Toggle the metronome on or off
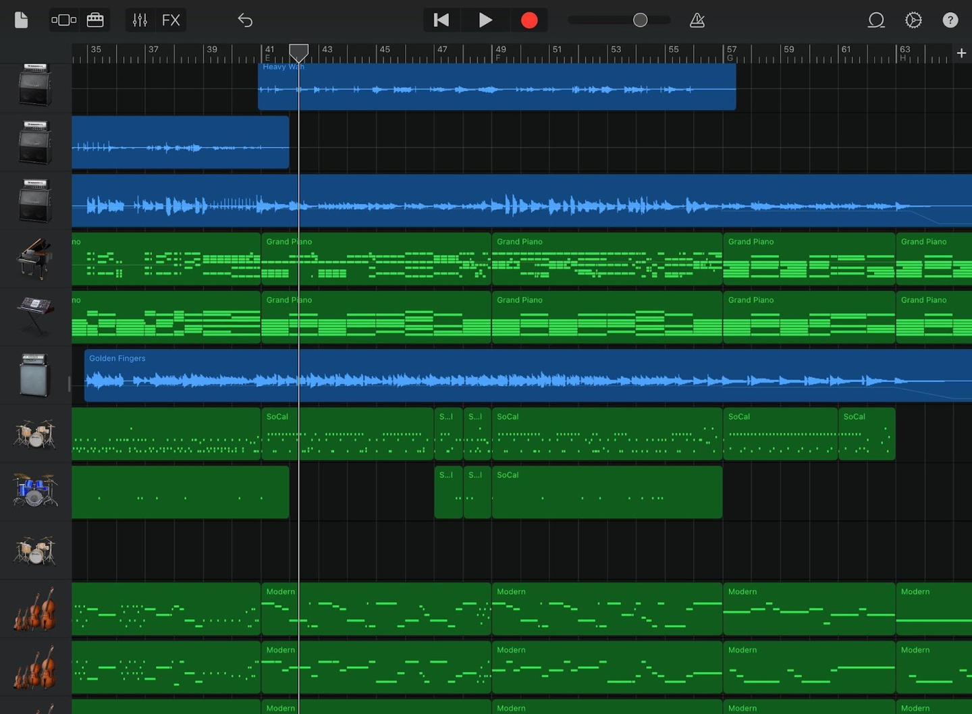Image resolution: width=972 pixels, height=714 pixels. pos(697,20)
